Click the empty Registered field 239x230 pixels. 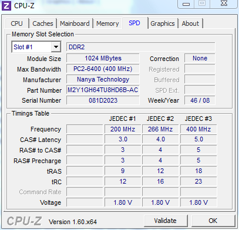click(200, 69)
